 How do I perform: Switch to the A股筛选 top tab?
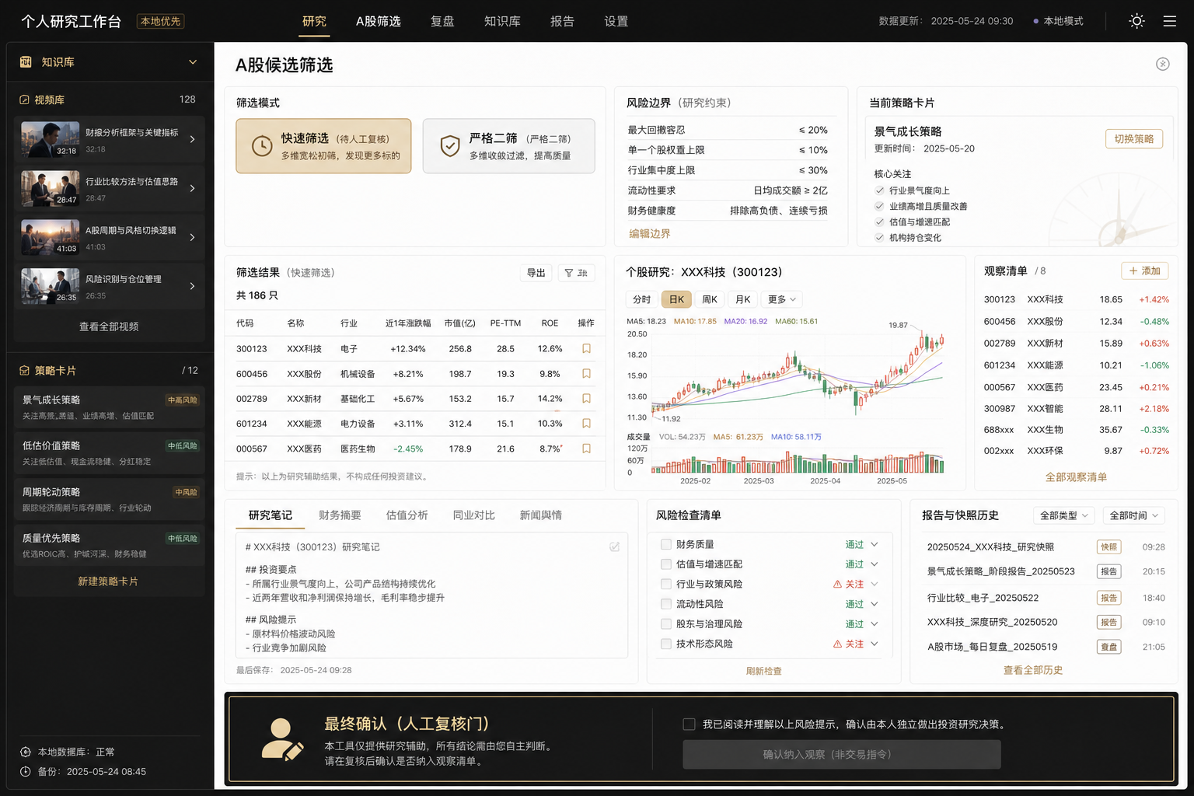(379, 21)
